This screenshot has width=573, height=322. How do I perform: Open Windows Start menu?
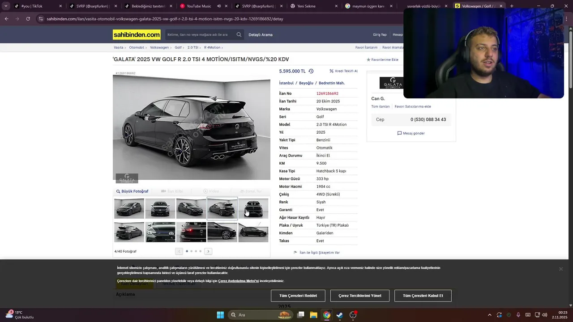[220, 315]
